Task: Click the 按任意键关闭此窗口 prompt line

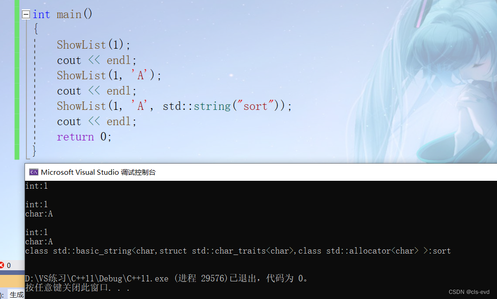Action: pyautogui.click(x=77, y=287)
